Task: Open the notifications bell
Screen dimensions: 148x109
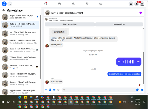Action: [x=137, y=4]
